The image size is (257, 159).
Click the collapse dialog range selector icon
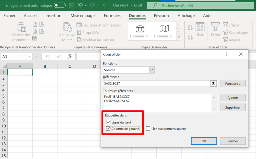213,83
